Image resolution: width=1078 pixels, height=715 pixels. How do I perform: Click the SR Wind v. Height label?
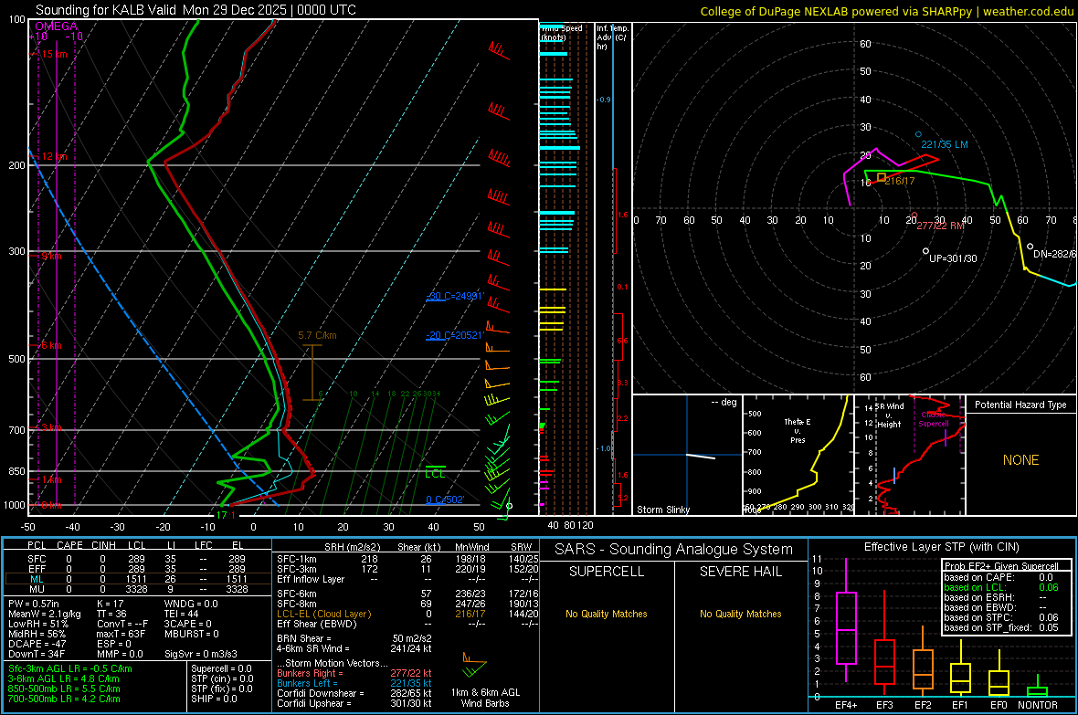pyautogui.click(x=889, y=415)
